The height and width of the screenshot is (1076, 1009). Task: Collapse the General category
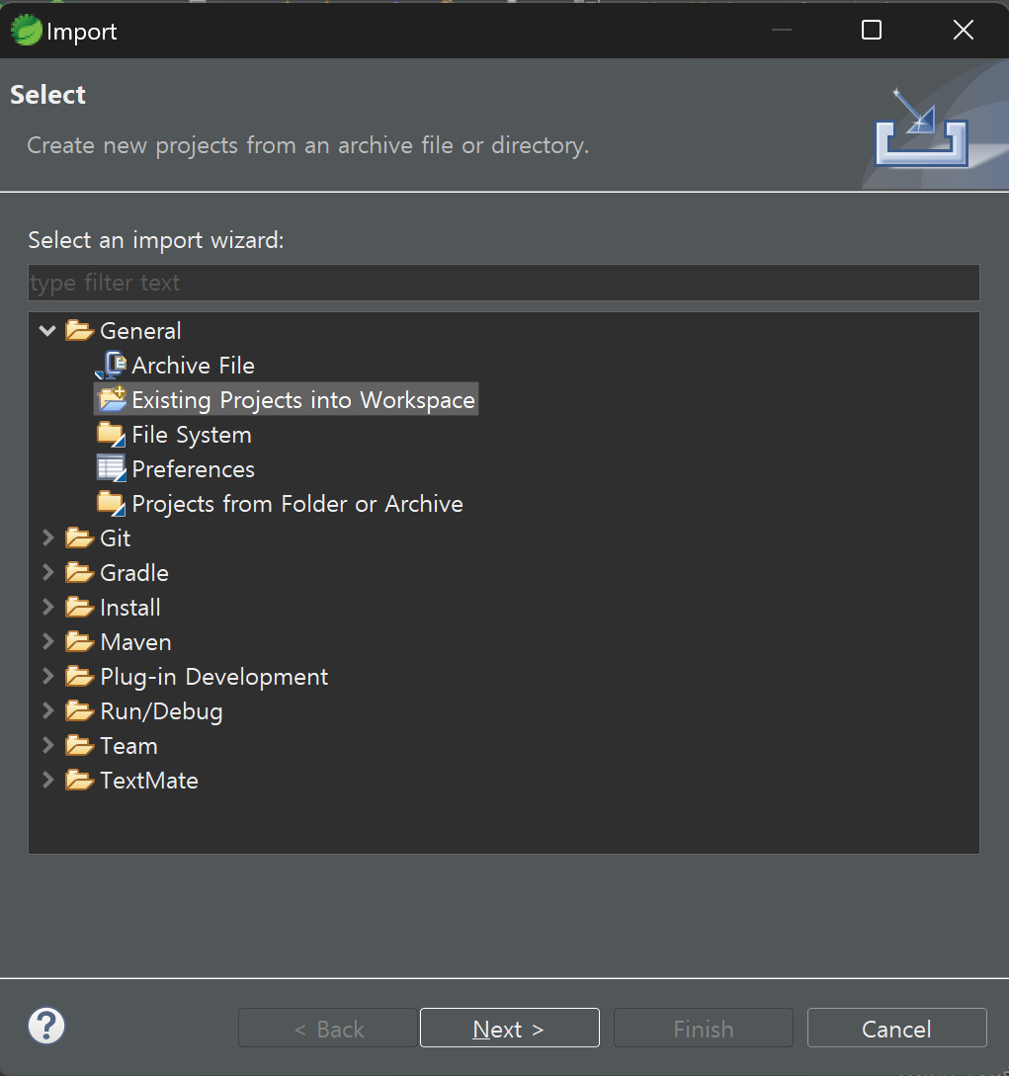[47, 331]
